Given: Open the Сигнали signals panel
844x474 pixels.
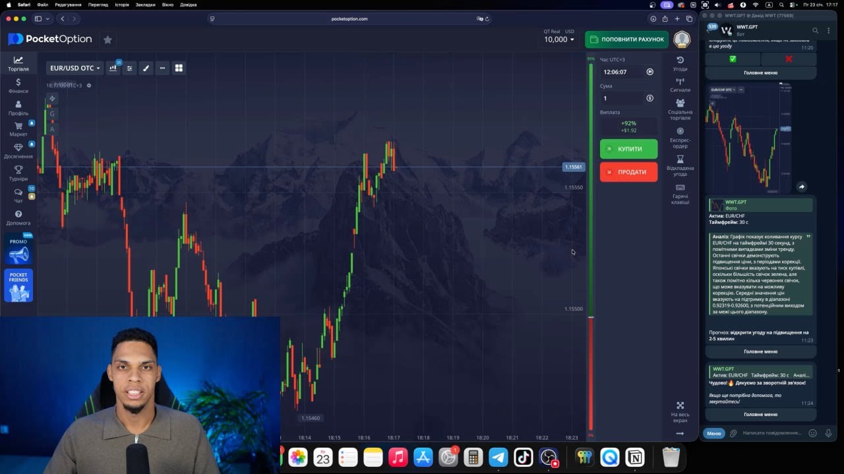Looking at the screenshot, I should click(x=680, y=85).
